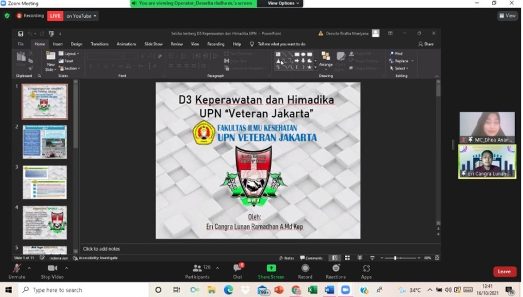Switch to Reading View icon
Screen dimensions: 523x297
pyautogui.click(x=359, y=258)
